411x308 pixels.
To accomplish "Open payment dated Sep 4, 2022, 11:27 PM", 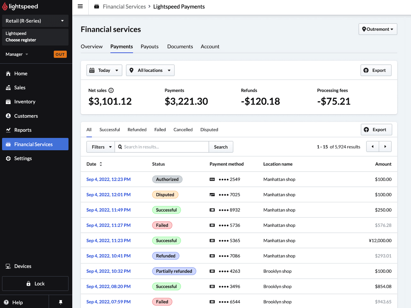I will tap(109, 225).
